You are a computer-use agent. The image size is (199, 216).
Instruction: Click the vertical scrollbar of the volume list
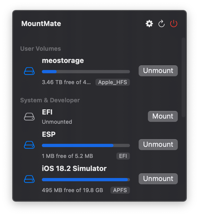(x=183, y=77)
